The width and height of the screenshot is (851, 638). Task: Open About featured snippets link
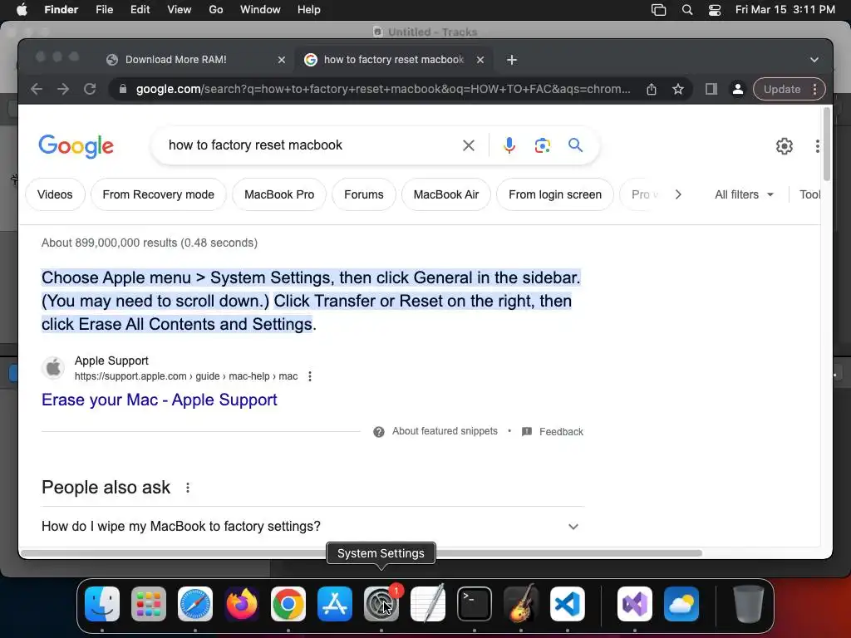pyautogui.click(x=445, y=431)
